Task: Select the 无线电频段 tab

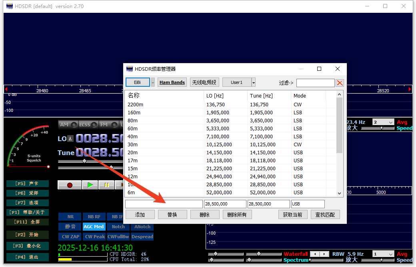Action: click(x=204, y=82)
